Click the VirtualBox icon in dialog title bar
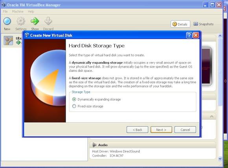 click(27, 35)
